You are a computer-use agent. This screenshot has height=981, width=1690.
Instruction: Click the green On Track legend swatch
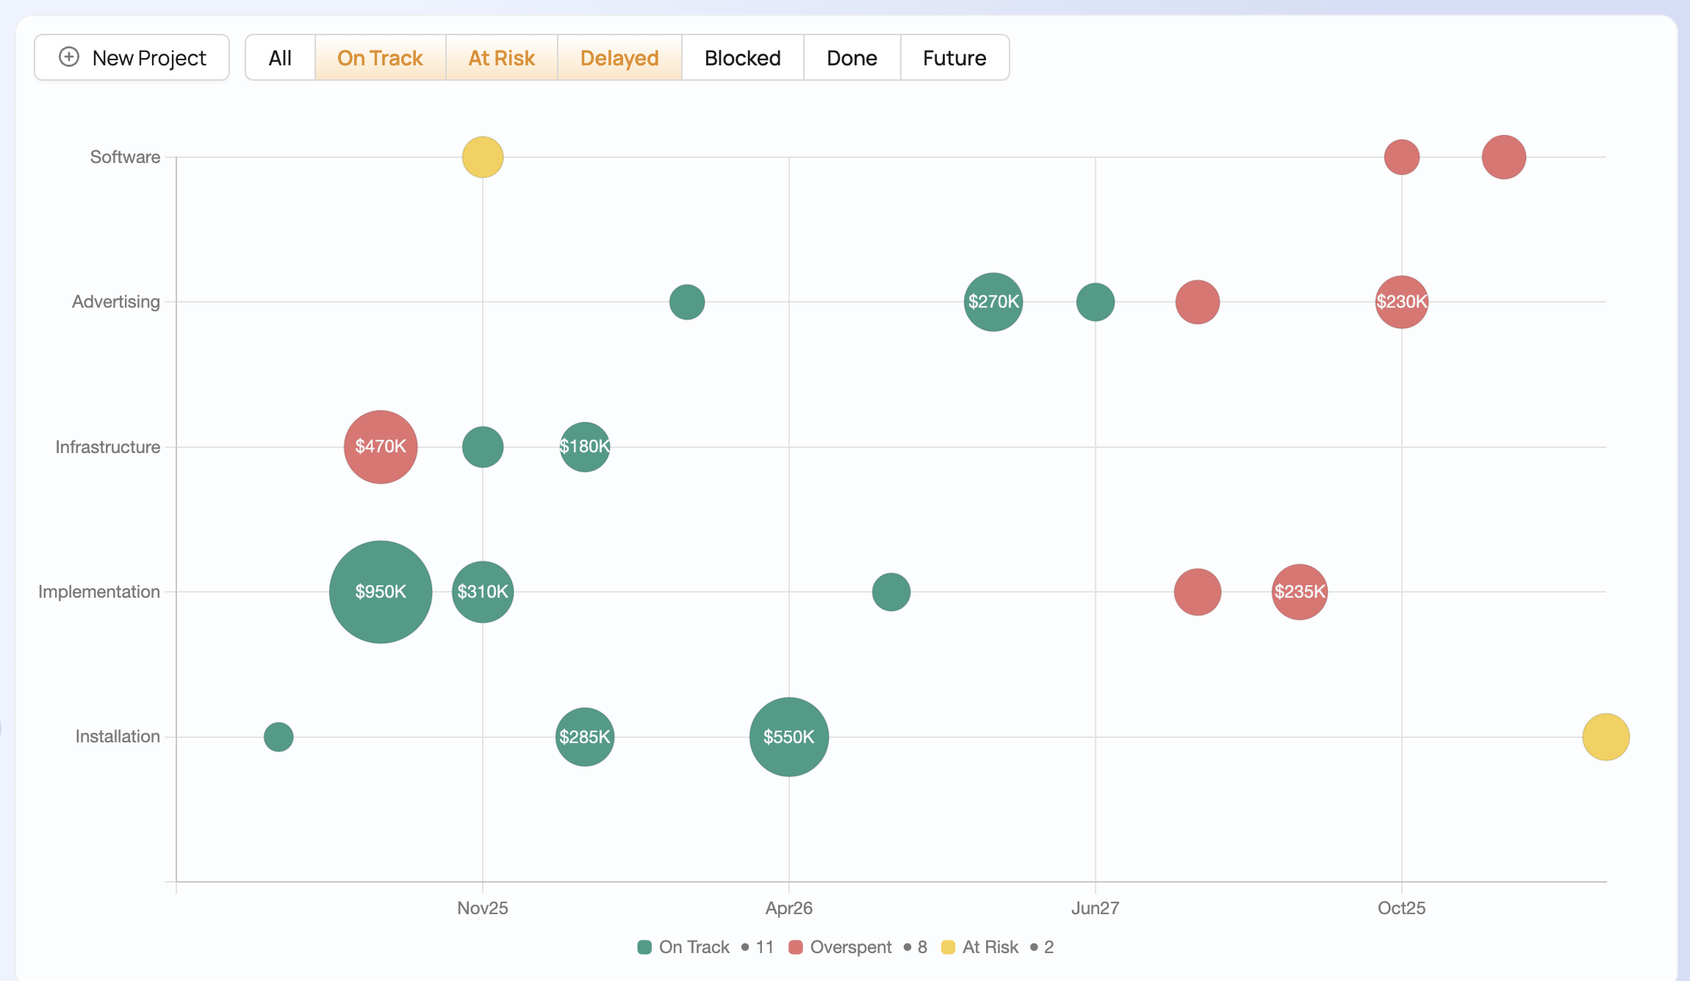[644, 947]
